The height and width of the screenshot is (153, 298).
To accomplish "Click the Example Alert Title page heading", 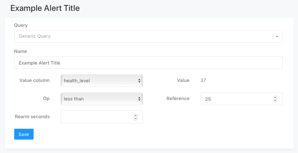I will (45, 8).
